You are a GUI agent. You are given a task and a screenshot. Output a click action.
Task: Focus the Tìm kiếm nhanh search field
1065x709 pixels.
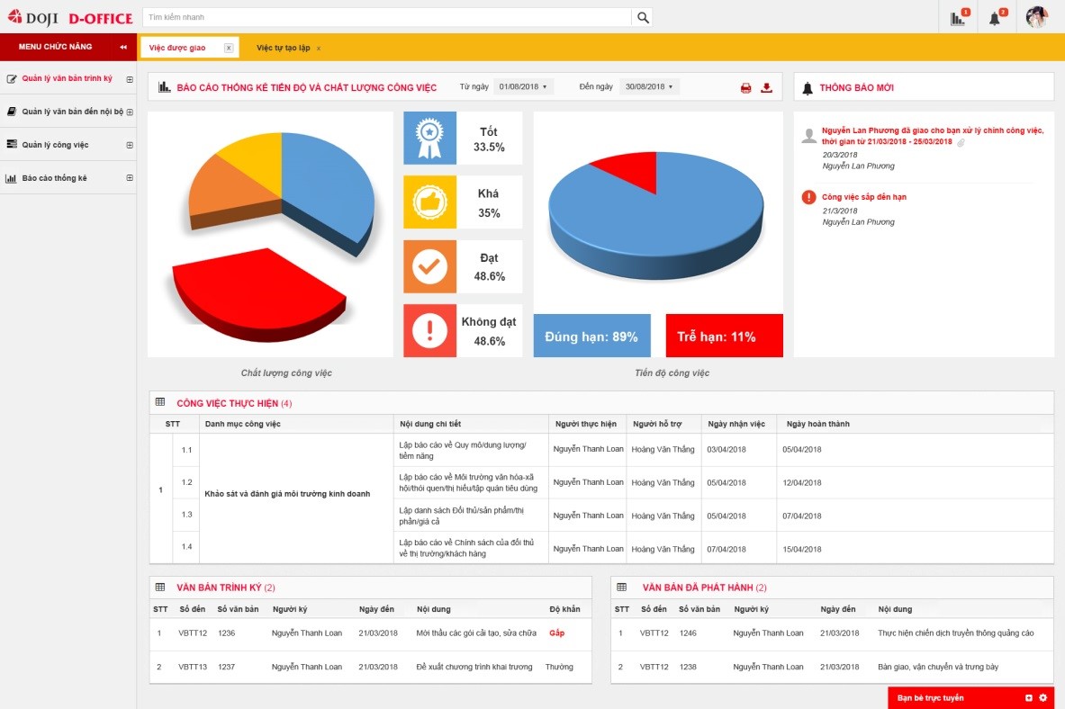click(385, 17)
